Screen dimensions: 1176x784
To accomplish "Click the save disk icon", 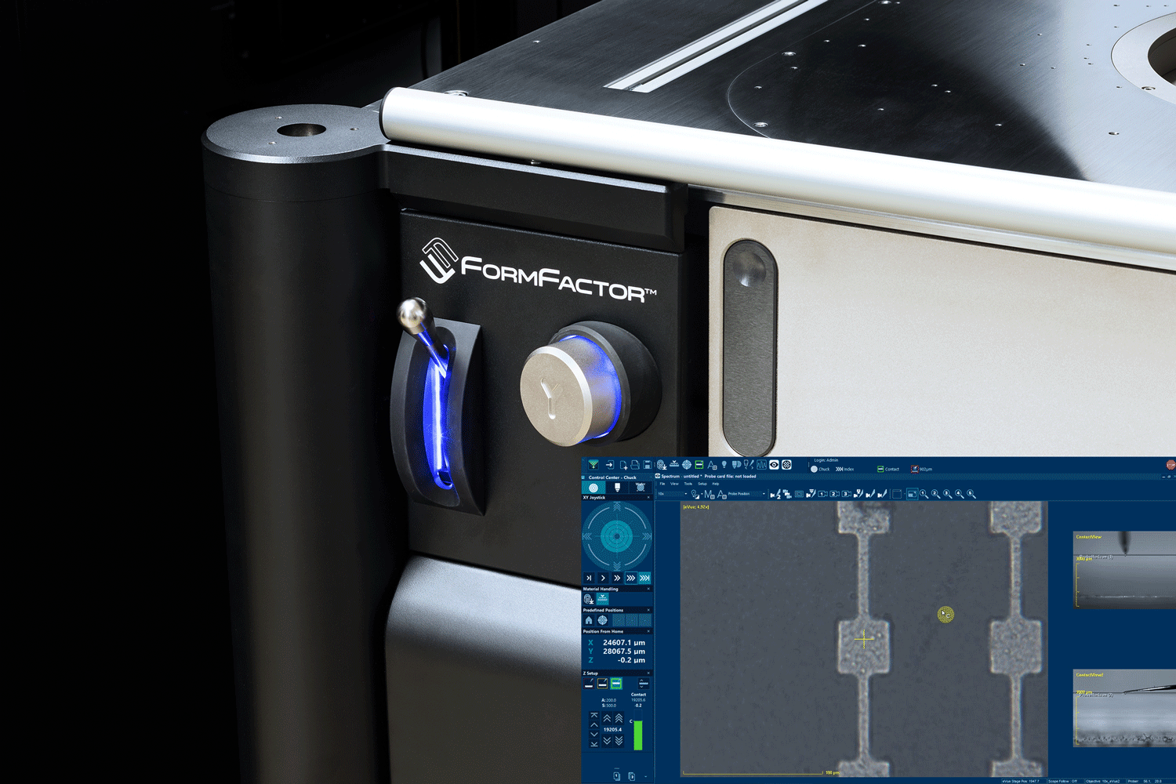I will tap(647, 465).
